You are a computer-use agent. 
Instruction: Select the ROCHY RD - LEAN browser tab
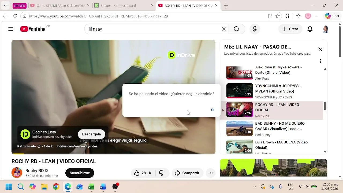point(188,5)
